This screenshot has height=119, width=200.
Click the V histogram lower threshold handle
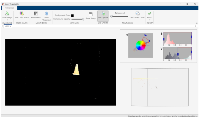coord(178,54)
